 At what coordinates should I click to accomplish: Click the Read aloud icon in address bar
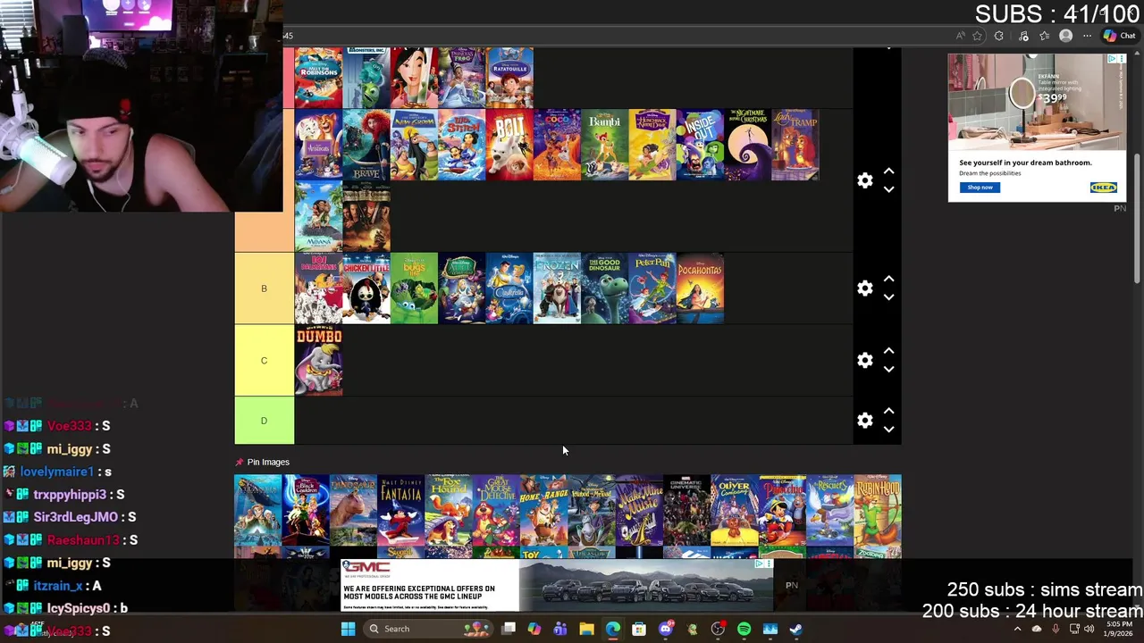[960, 36]
